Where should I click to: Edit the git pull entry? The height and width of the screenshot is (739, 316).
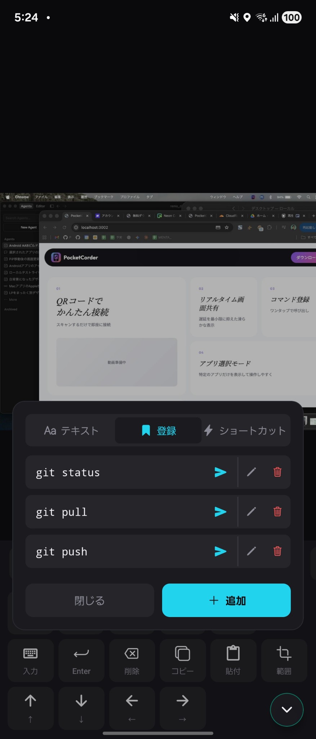click(252, 512)
